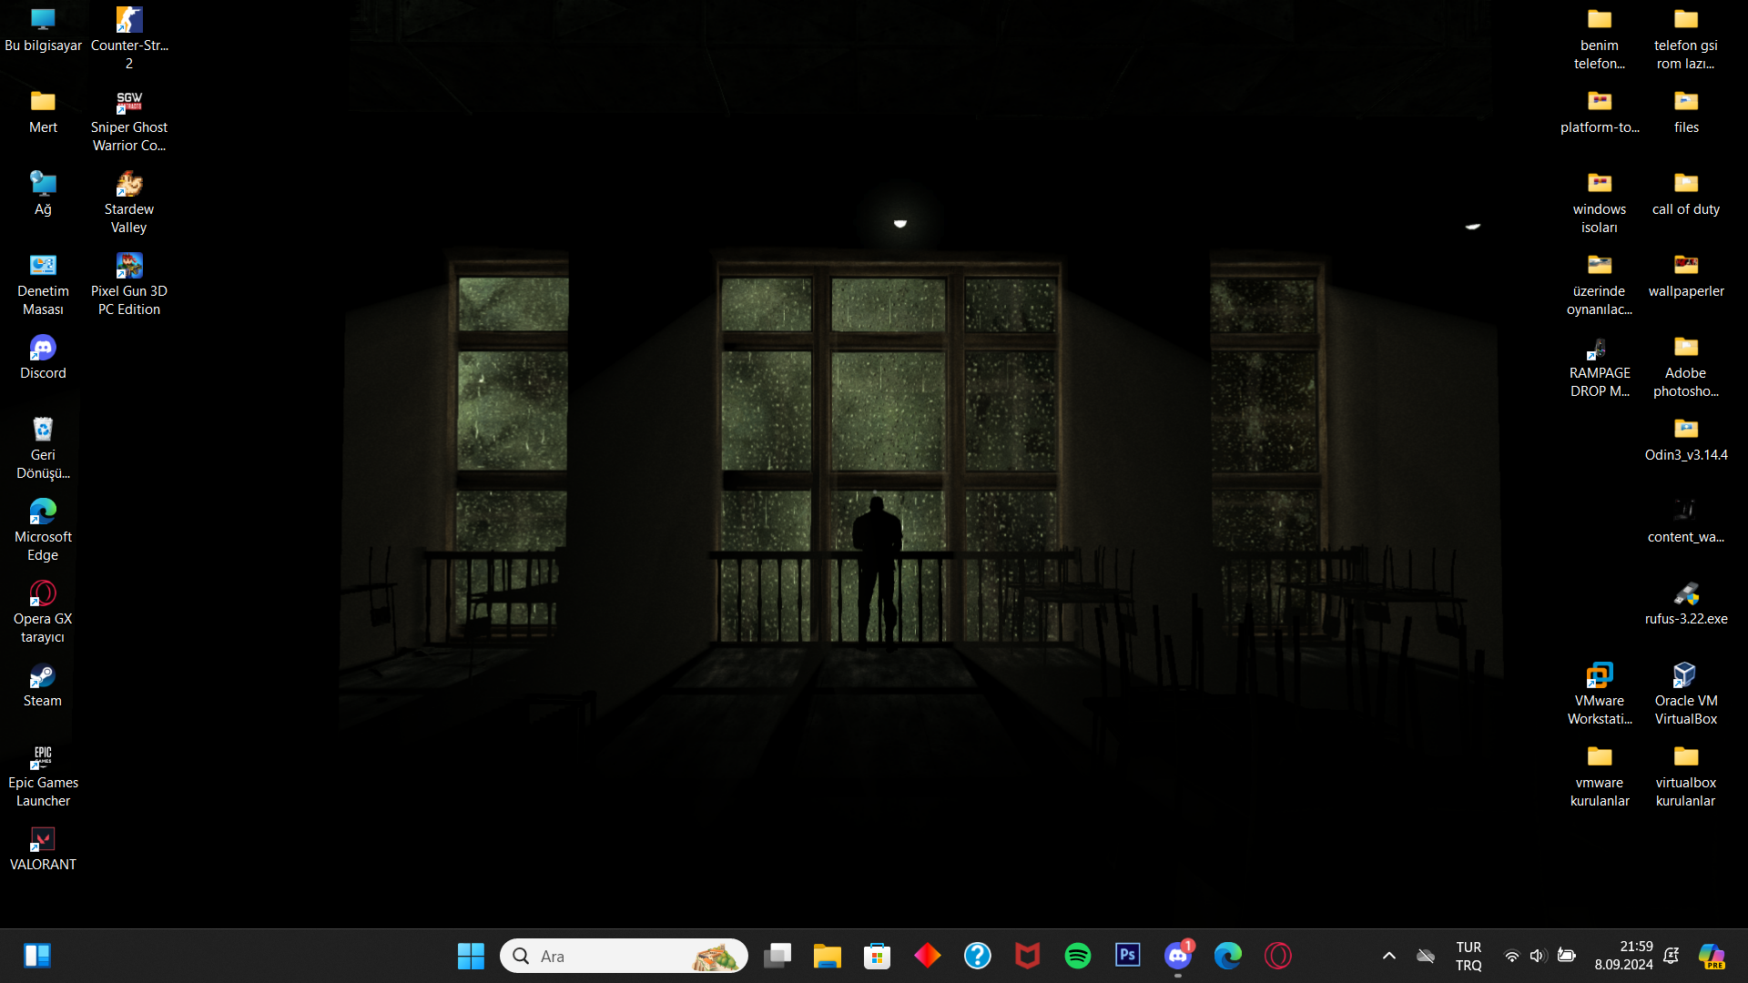Image resolution: width=1748 pixels, height=983 pixels.
Task: Open the volume control in tray
Action: coord(1539,956)
